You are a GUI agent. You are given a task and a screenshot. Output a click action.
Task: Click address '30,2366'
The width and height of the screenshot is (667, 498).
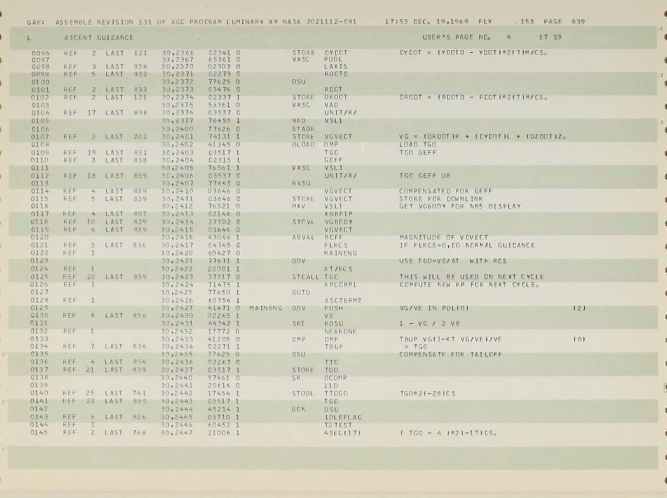(x=178, y=52)
